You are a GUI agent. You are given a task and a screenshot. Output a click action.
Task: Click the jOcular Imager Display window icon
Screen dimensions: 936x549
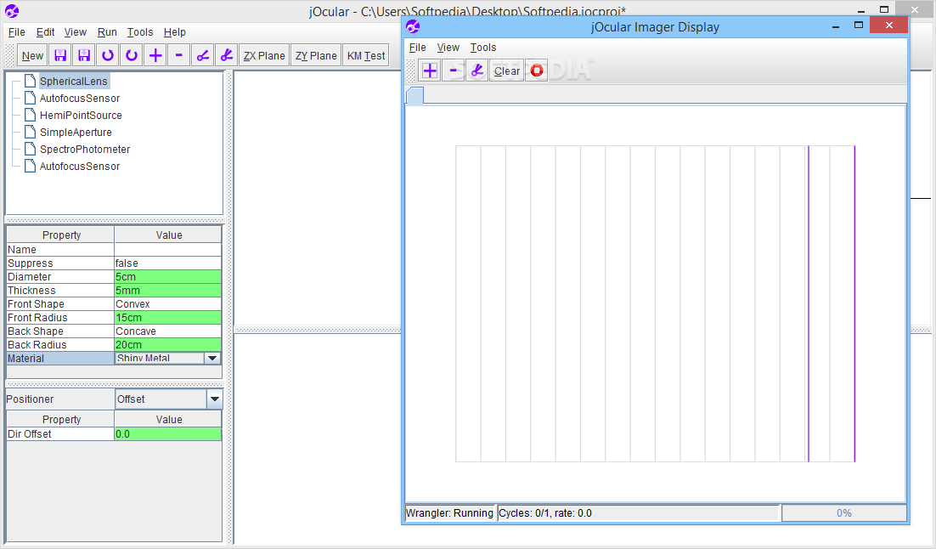(413, 27)
